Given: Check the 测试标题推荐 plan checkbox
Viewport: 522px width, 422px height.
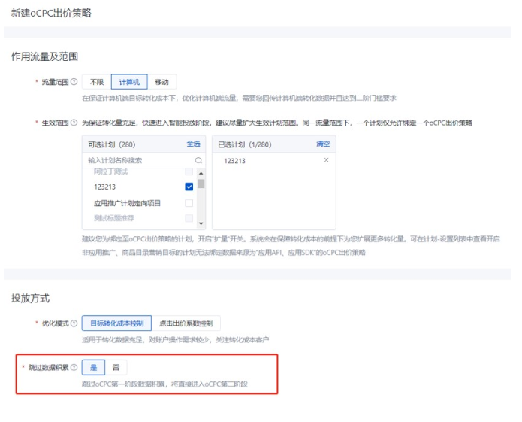Looking at the screenshot, I should click(189, 218).
